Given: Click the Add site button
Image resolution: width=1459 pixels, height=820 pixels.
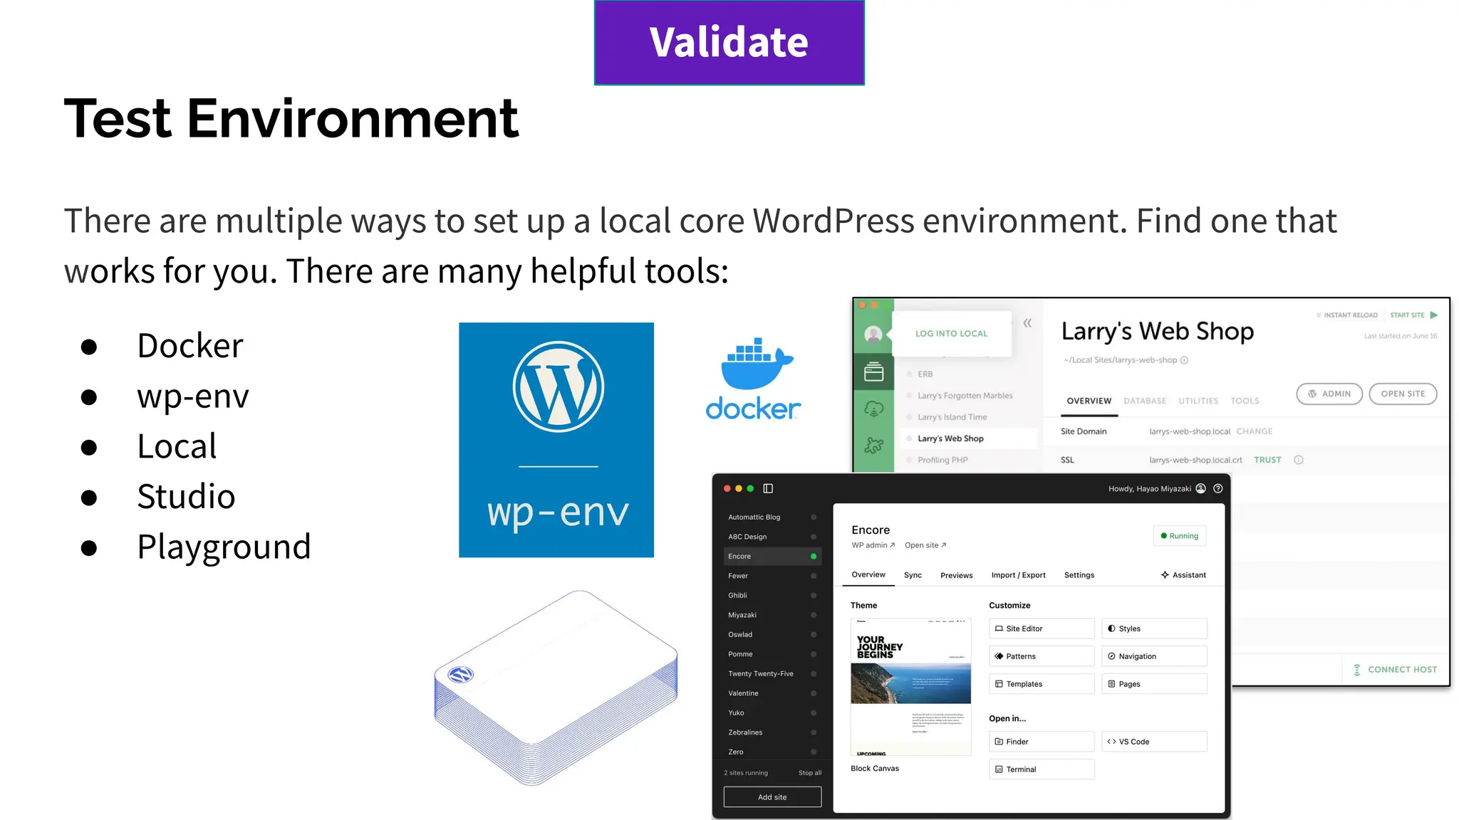Looking at the screenshot, I should coord(772,797).
